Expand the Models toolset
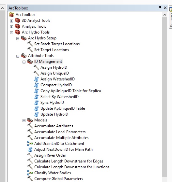Viewport: 172px width, 182px height. 24,120
